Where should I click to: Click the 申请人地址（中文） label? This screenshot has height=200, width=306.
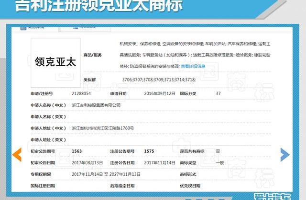coord(49,128)
